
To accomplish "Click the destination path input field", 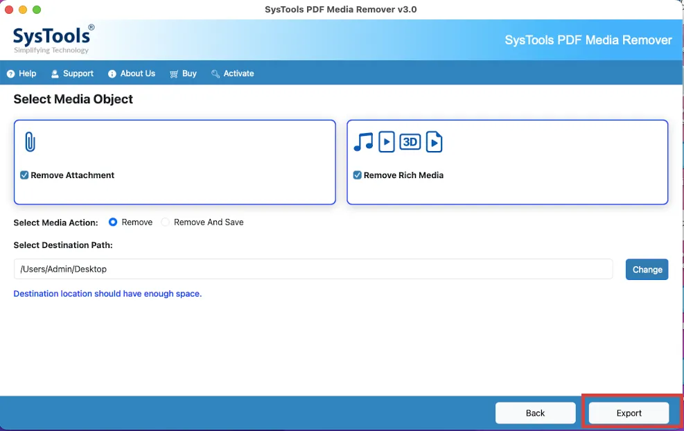I will [313, 269].
